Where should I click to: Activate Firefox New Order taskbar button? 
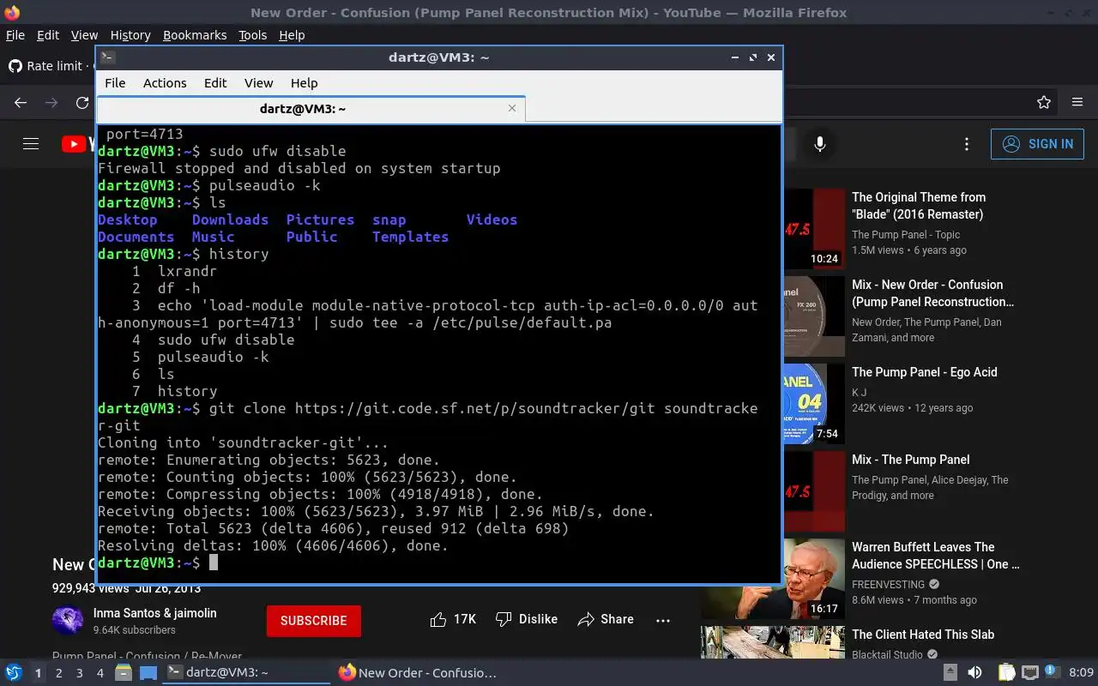point(418,673)
